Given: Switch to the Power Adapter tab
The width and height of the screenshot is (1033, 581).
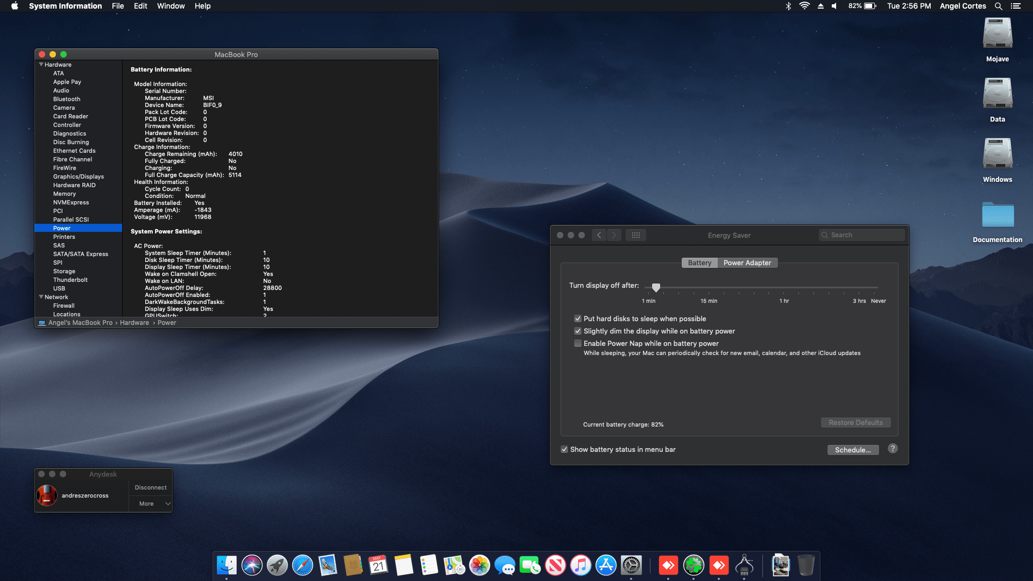Looking at the screenshot, I should (747, 263).
